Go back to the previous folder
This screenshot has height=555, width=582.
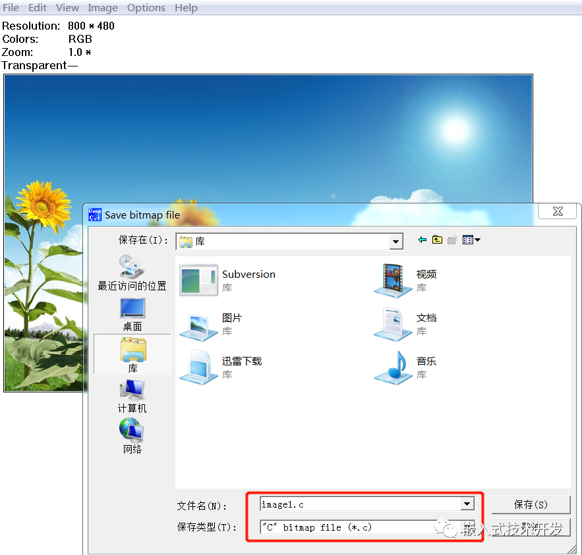point(422,240)
